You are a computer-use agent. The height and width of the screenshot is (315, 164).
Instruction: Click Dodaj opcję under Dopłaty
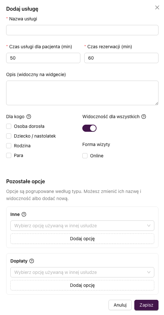pyautogui.click(x=82, y=285)
